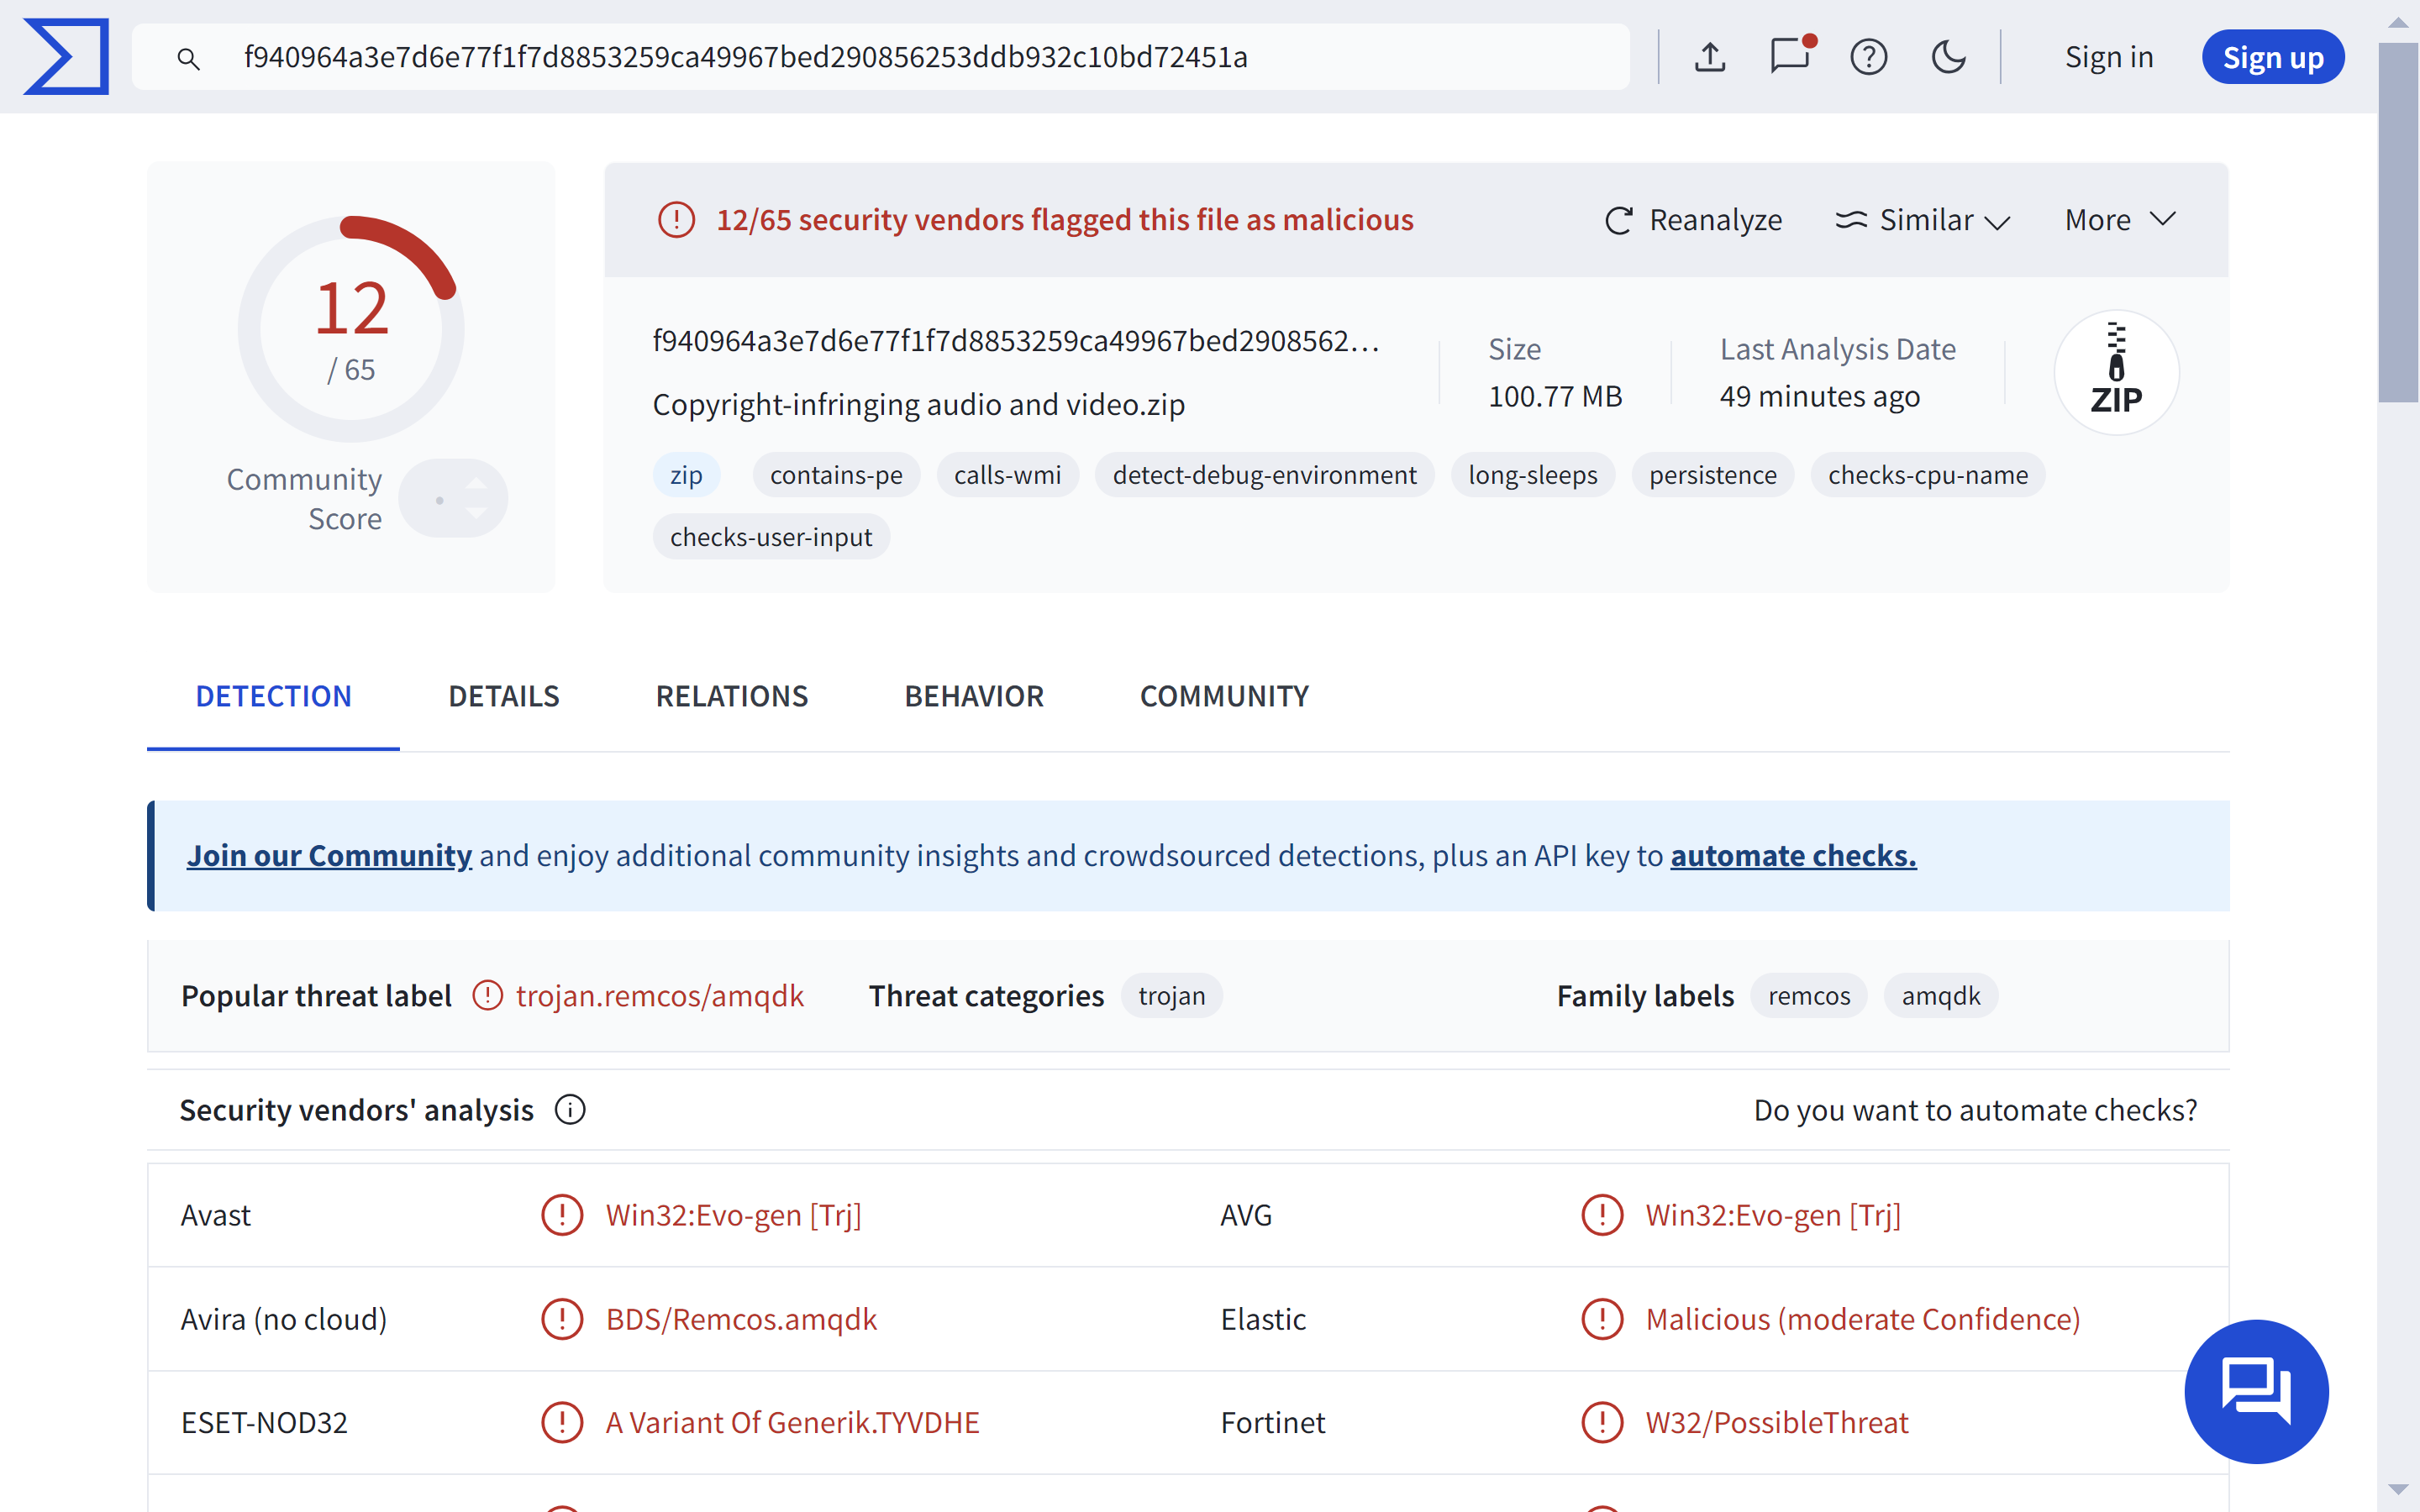Click warning icon in Elastic row
Screen dimensions: 2420x1512
(x=1602, y=1318)
